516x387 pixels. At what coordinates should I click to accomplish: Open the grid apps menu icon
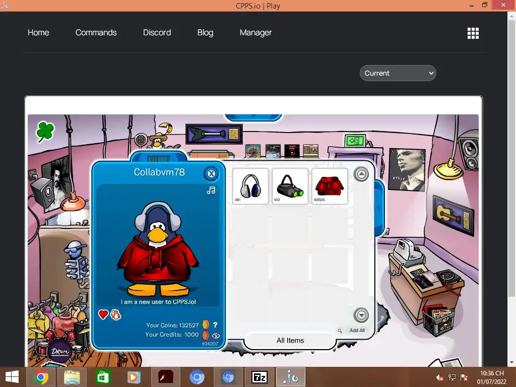pyautogui.click(x=473, y=33)
